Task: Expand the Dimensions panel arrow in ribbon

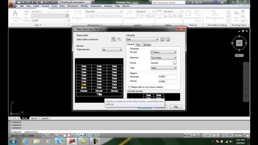Action: tap(101, 25)
